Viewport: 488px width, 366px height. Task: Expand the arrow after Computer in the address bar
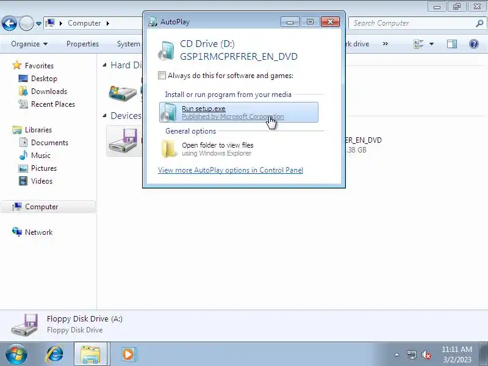[108, 23]
